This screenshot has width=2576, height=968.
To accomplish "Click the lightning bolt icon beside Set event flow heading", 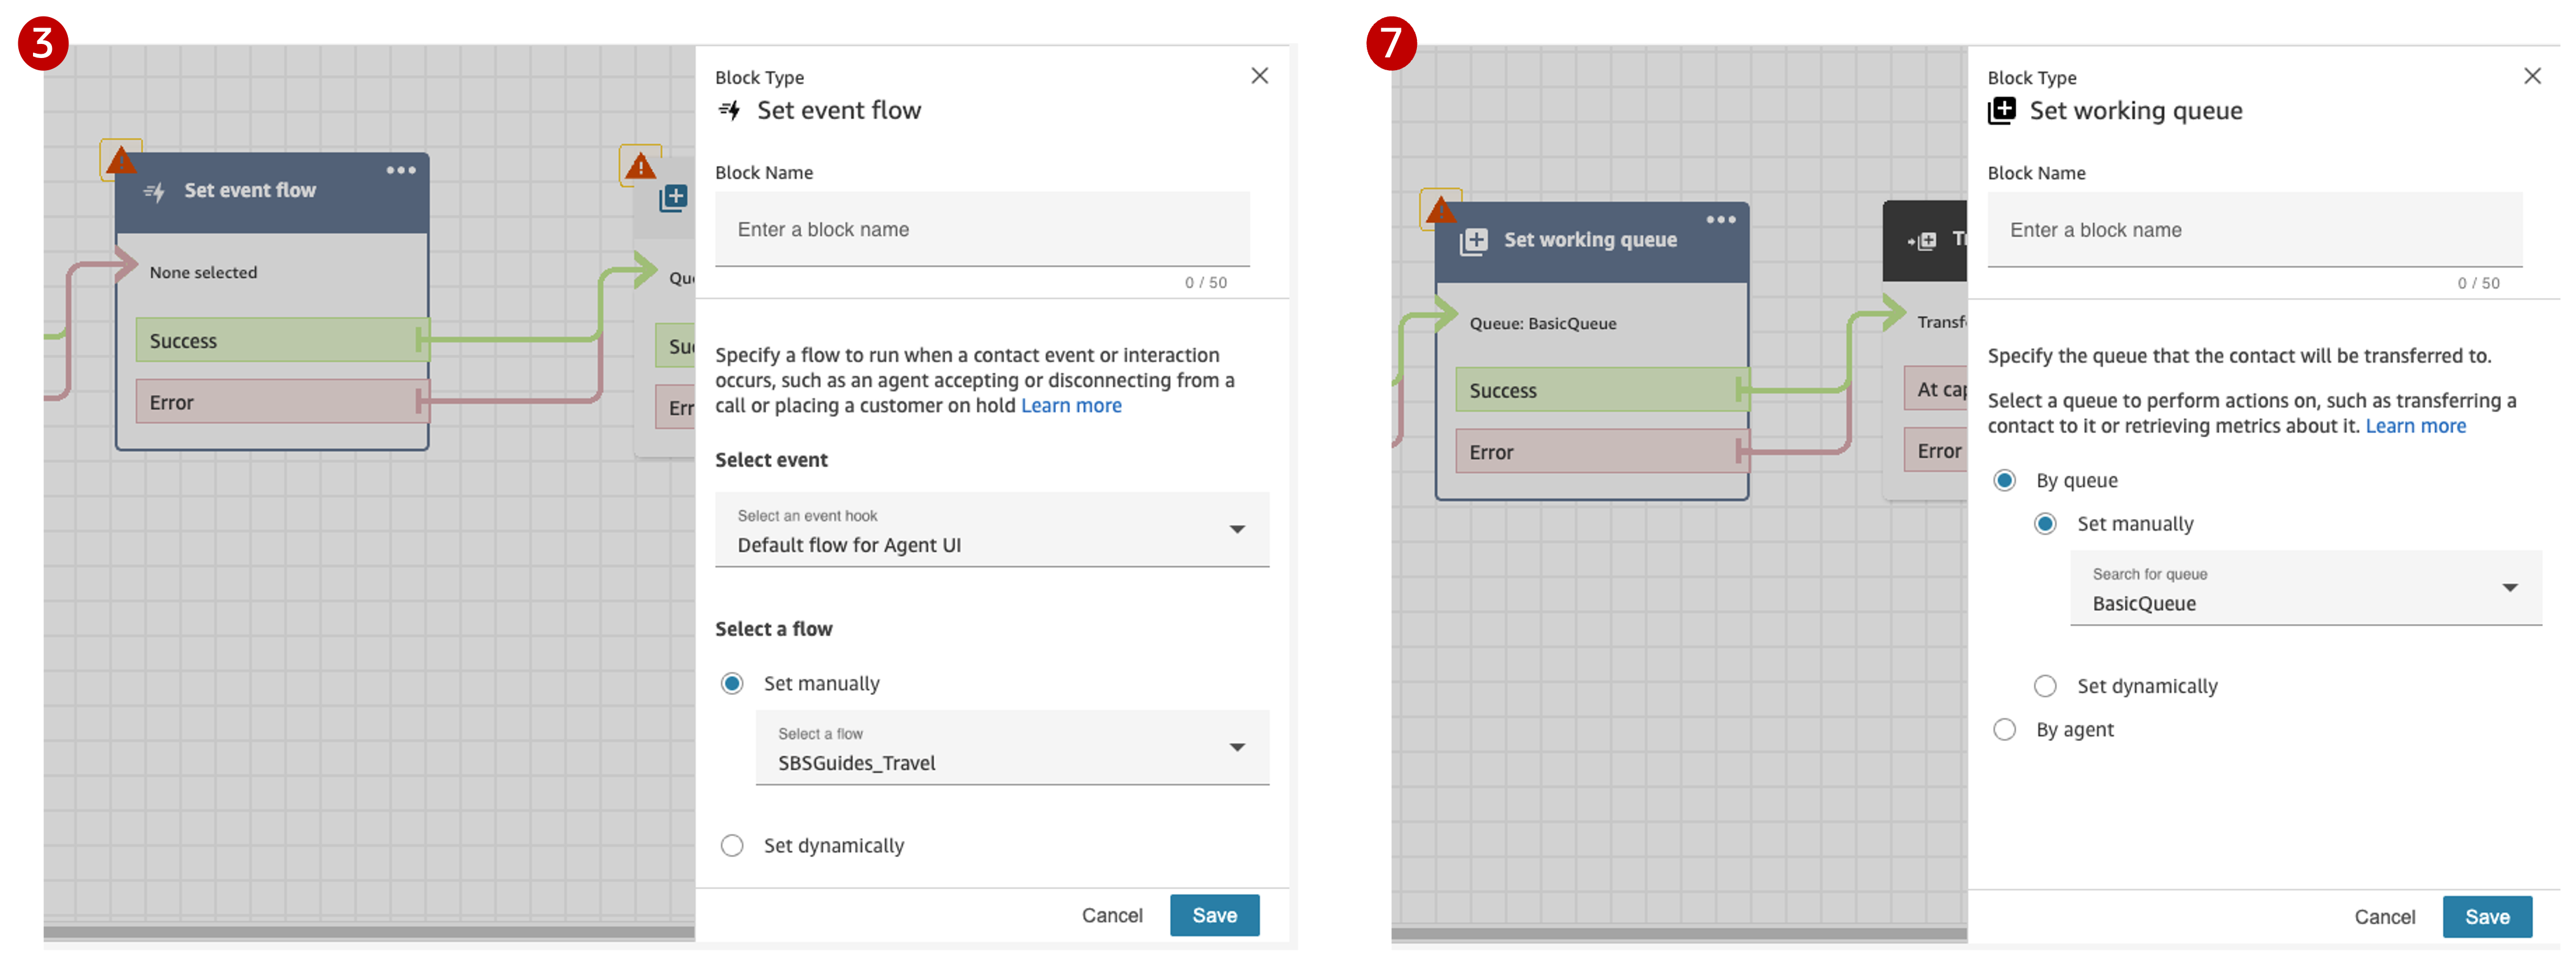I will (x=731, y=111).
